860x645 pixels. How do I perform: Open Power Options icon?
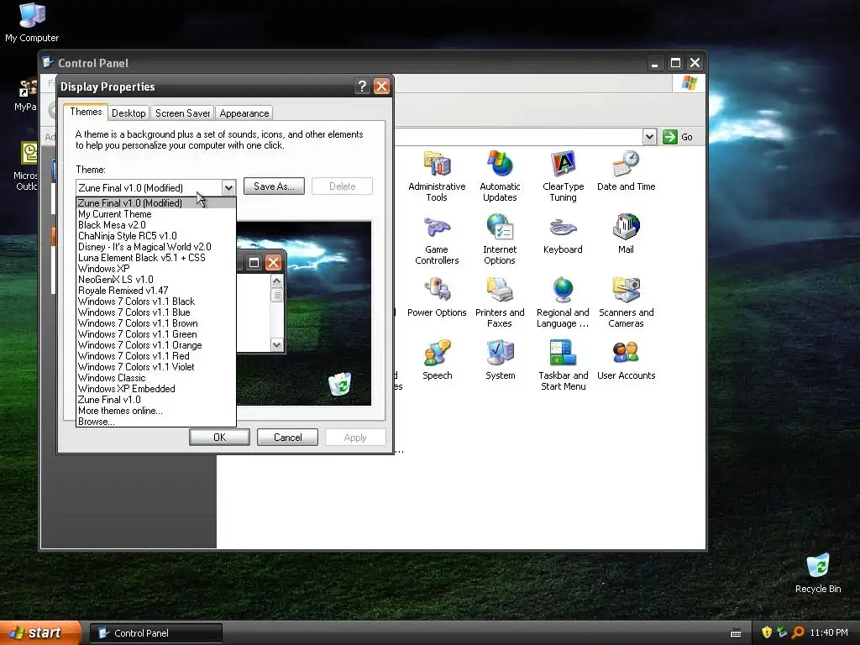(437, 296)
